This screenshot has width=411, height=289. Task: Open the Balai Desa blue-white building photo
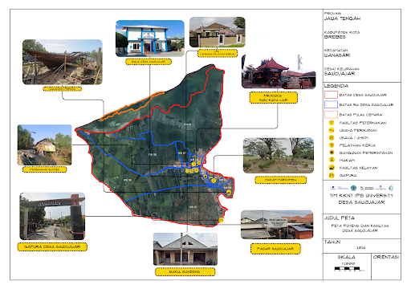click(150, 39)
